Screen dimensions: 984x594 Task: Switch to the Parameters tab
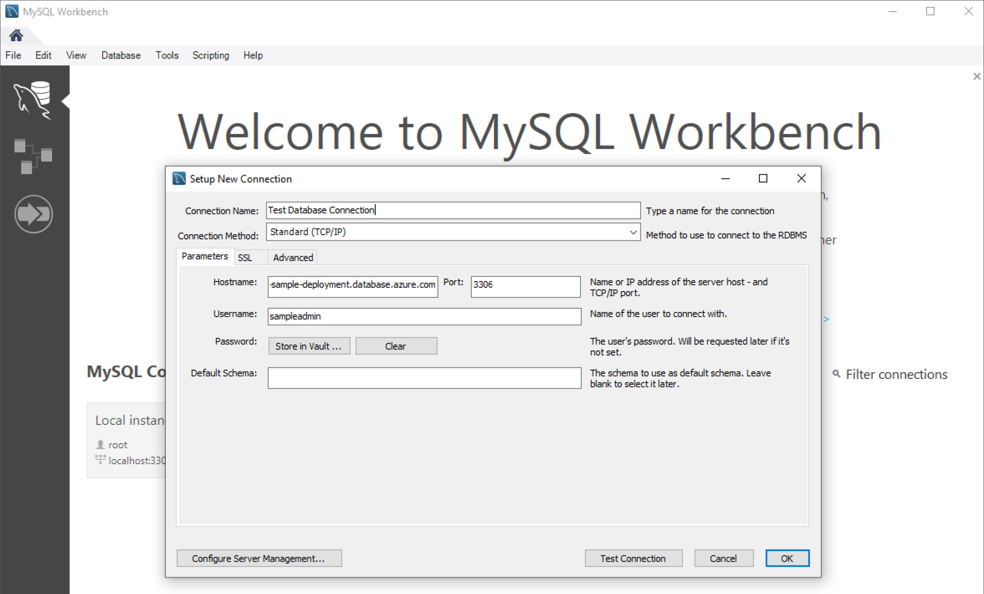click(205, 256)
